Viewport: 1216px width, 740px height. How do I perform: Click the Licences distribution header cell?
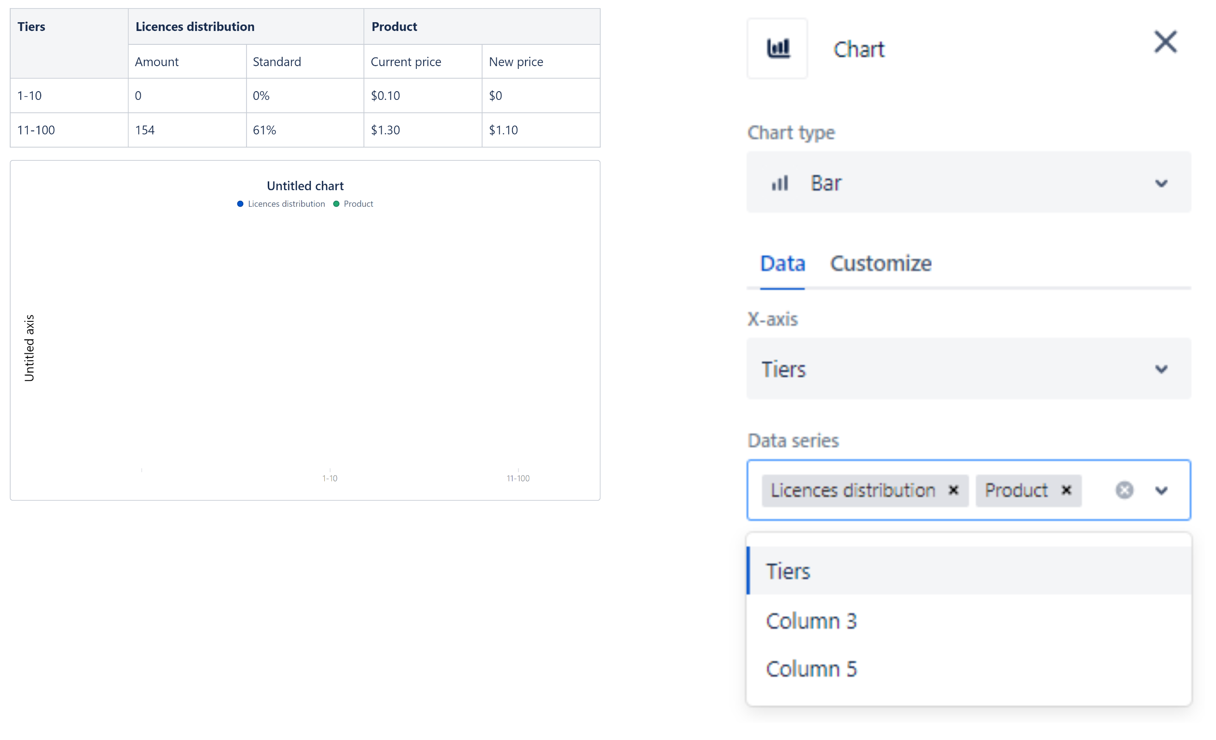pyautogui.click(x=246, y=27)
